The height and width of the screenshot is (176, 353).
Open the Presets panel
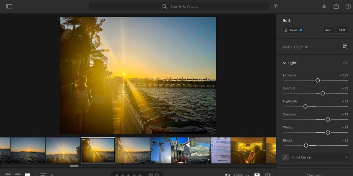pos(292,30)
